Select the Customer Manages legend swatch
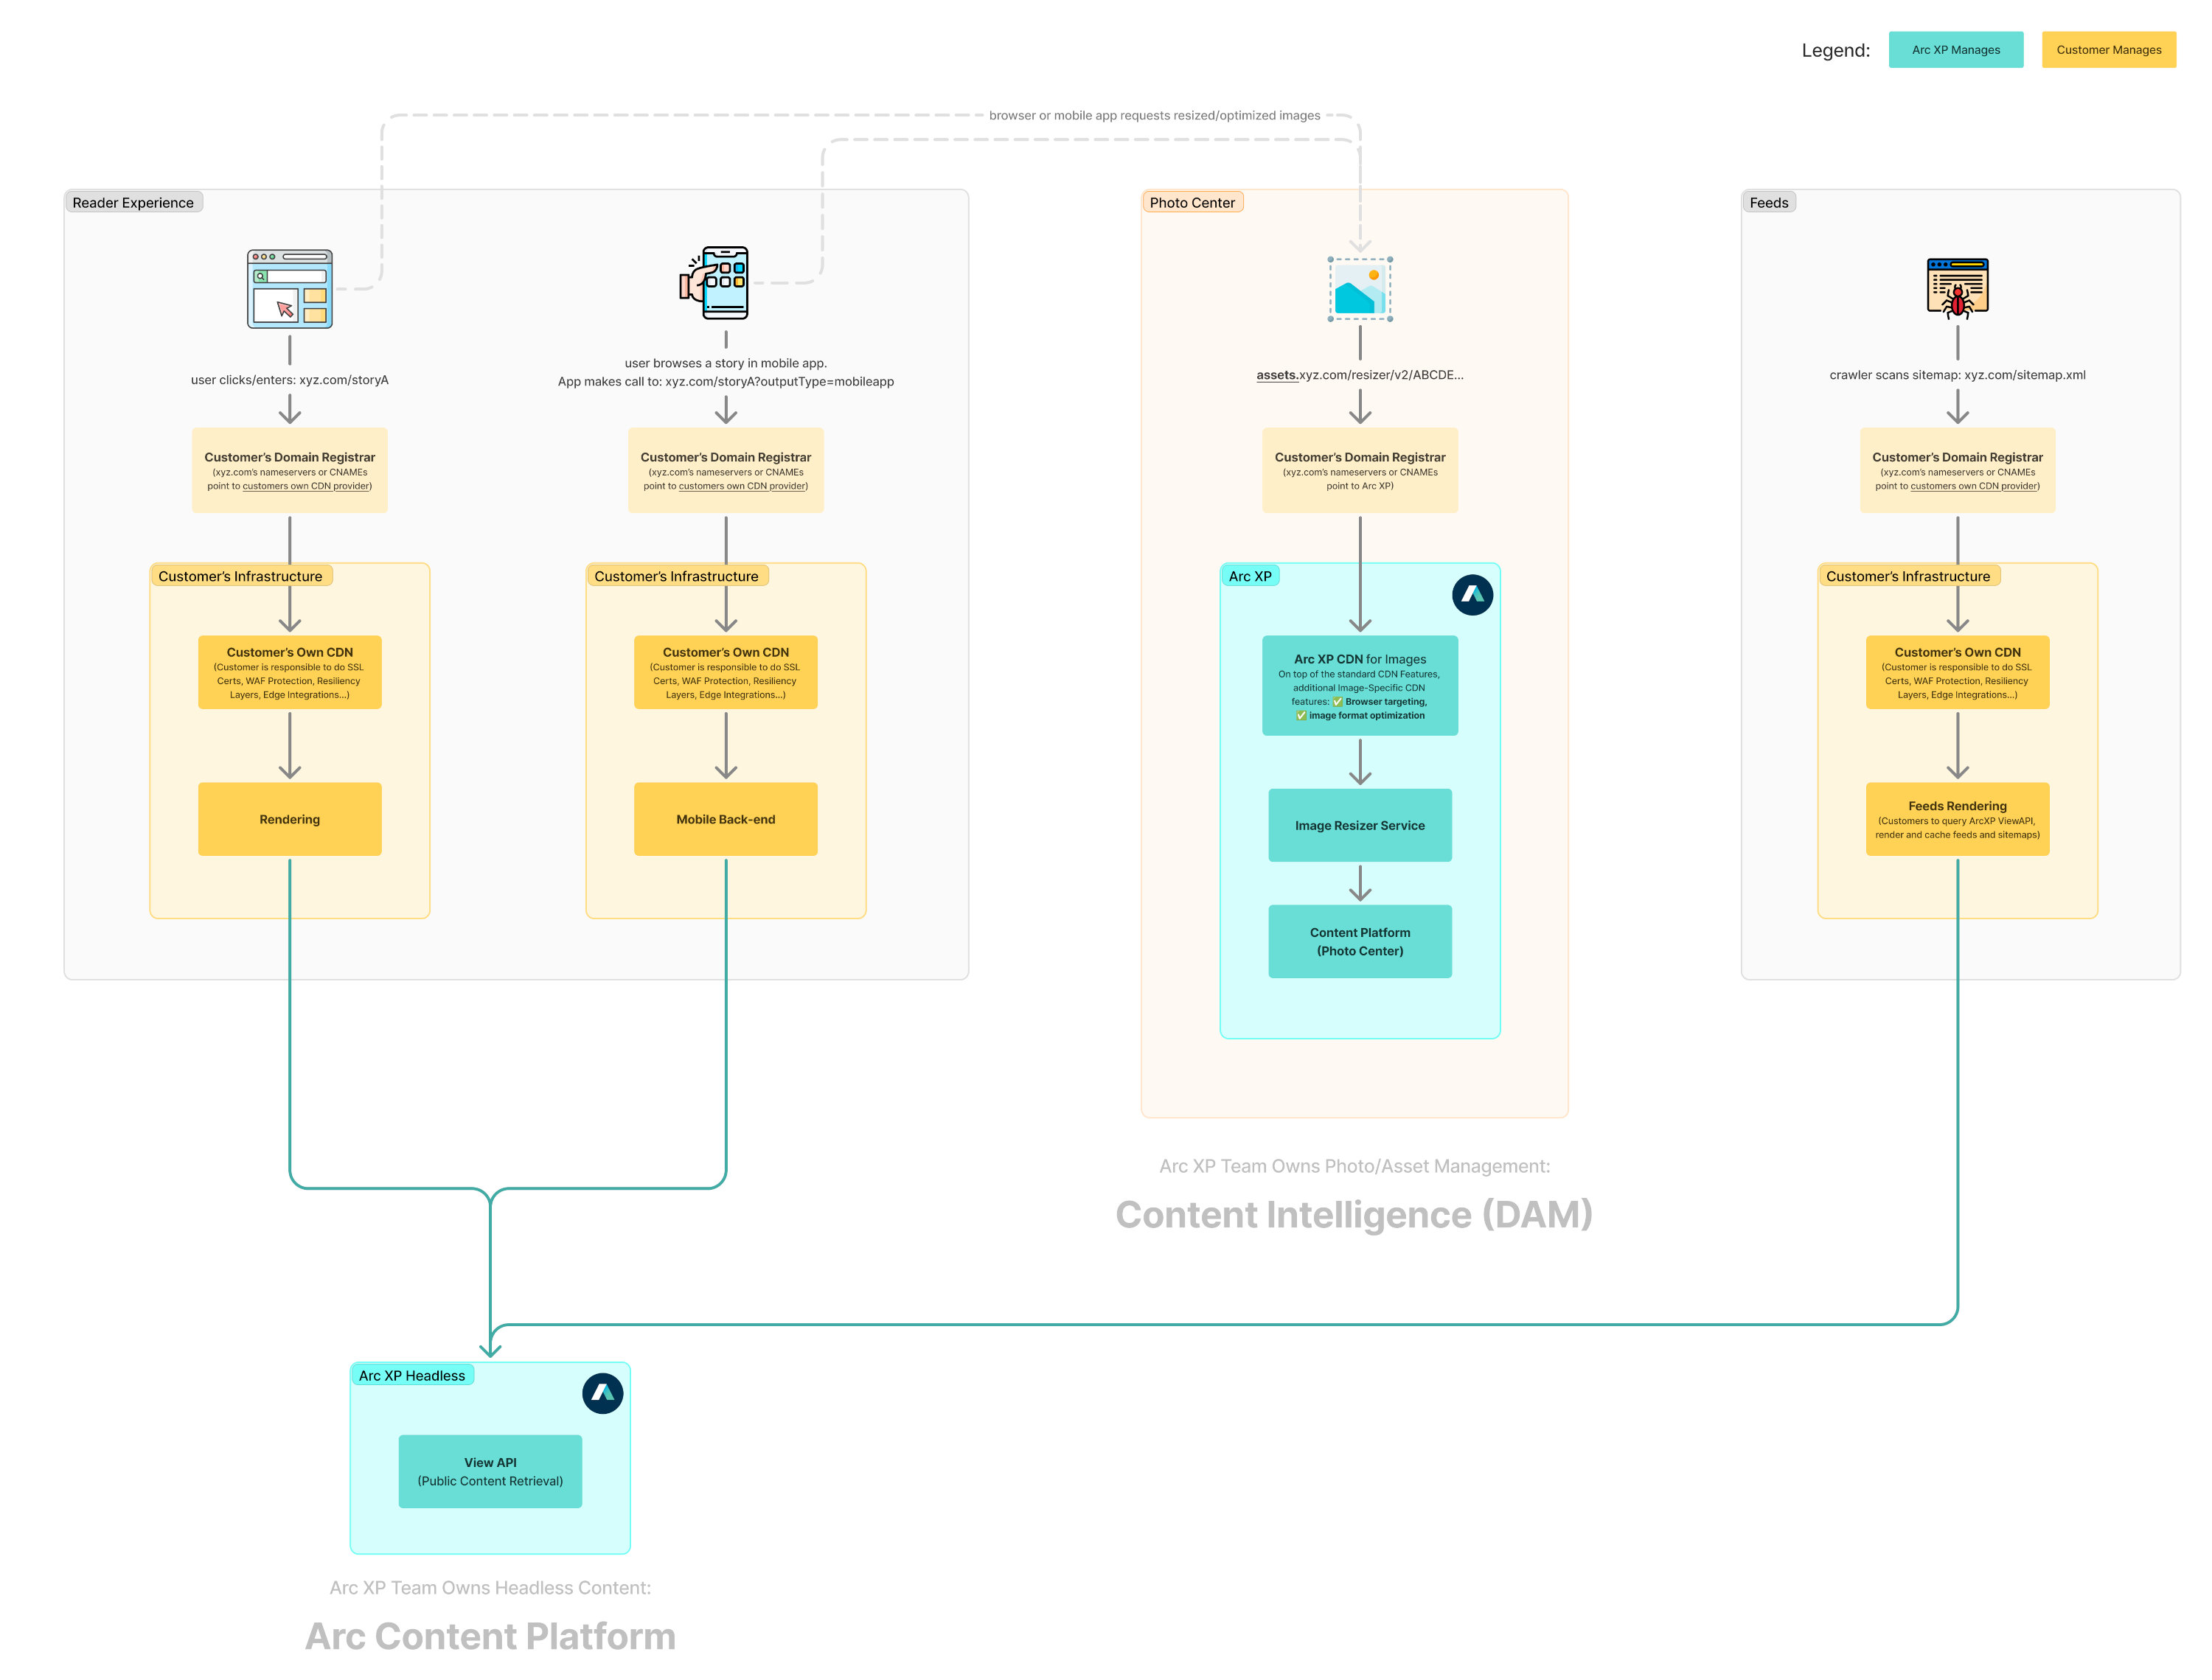The width and height of the screenshot is (2212, 1680). point(2109,50)
